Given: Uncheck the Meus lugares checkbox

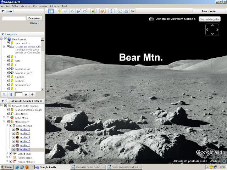Looking at the screenshot, I should (x=6, y=39).
